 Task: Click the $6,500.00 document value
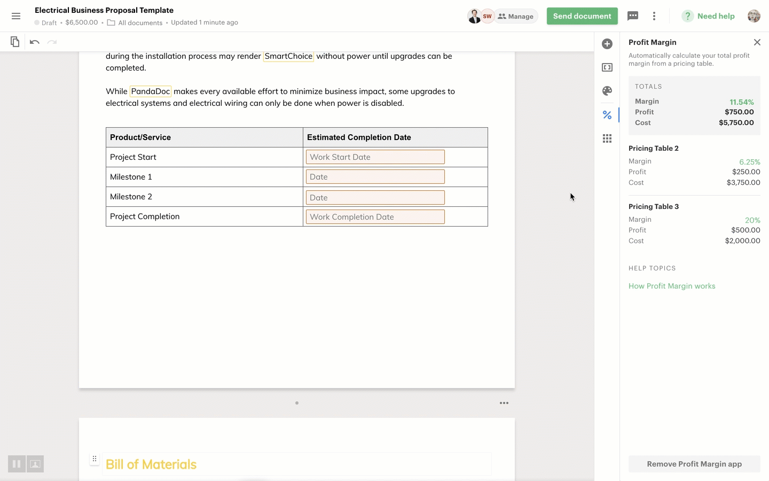[x=82, y=22]
